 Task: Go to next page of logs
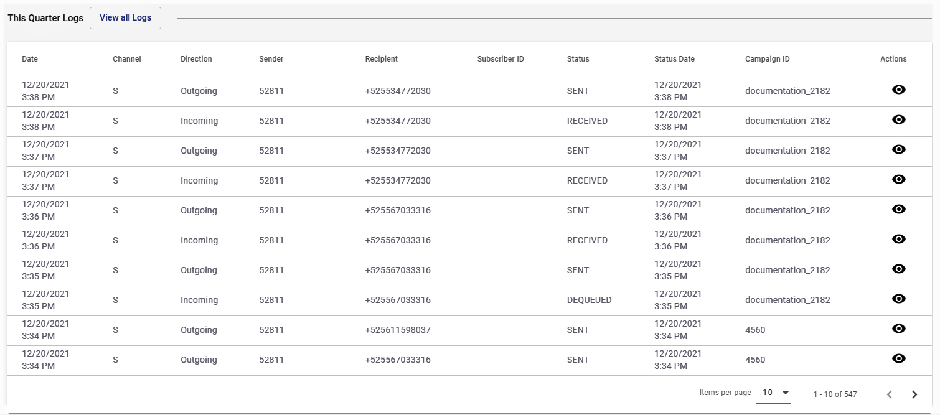[x=914, y=394]
